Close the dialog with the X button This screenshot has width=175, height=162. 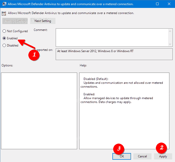pos(169,4)
